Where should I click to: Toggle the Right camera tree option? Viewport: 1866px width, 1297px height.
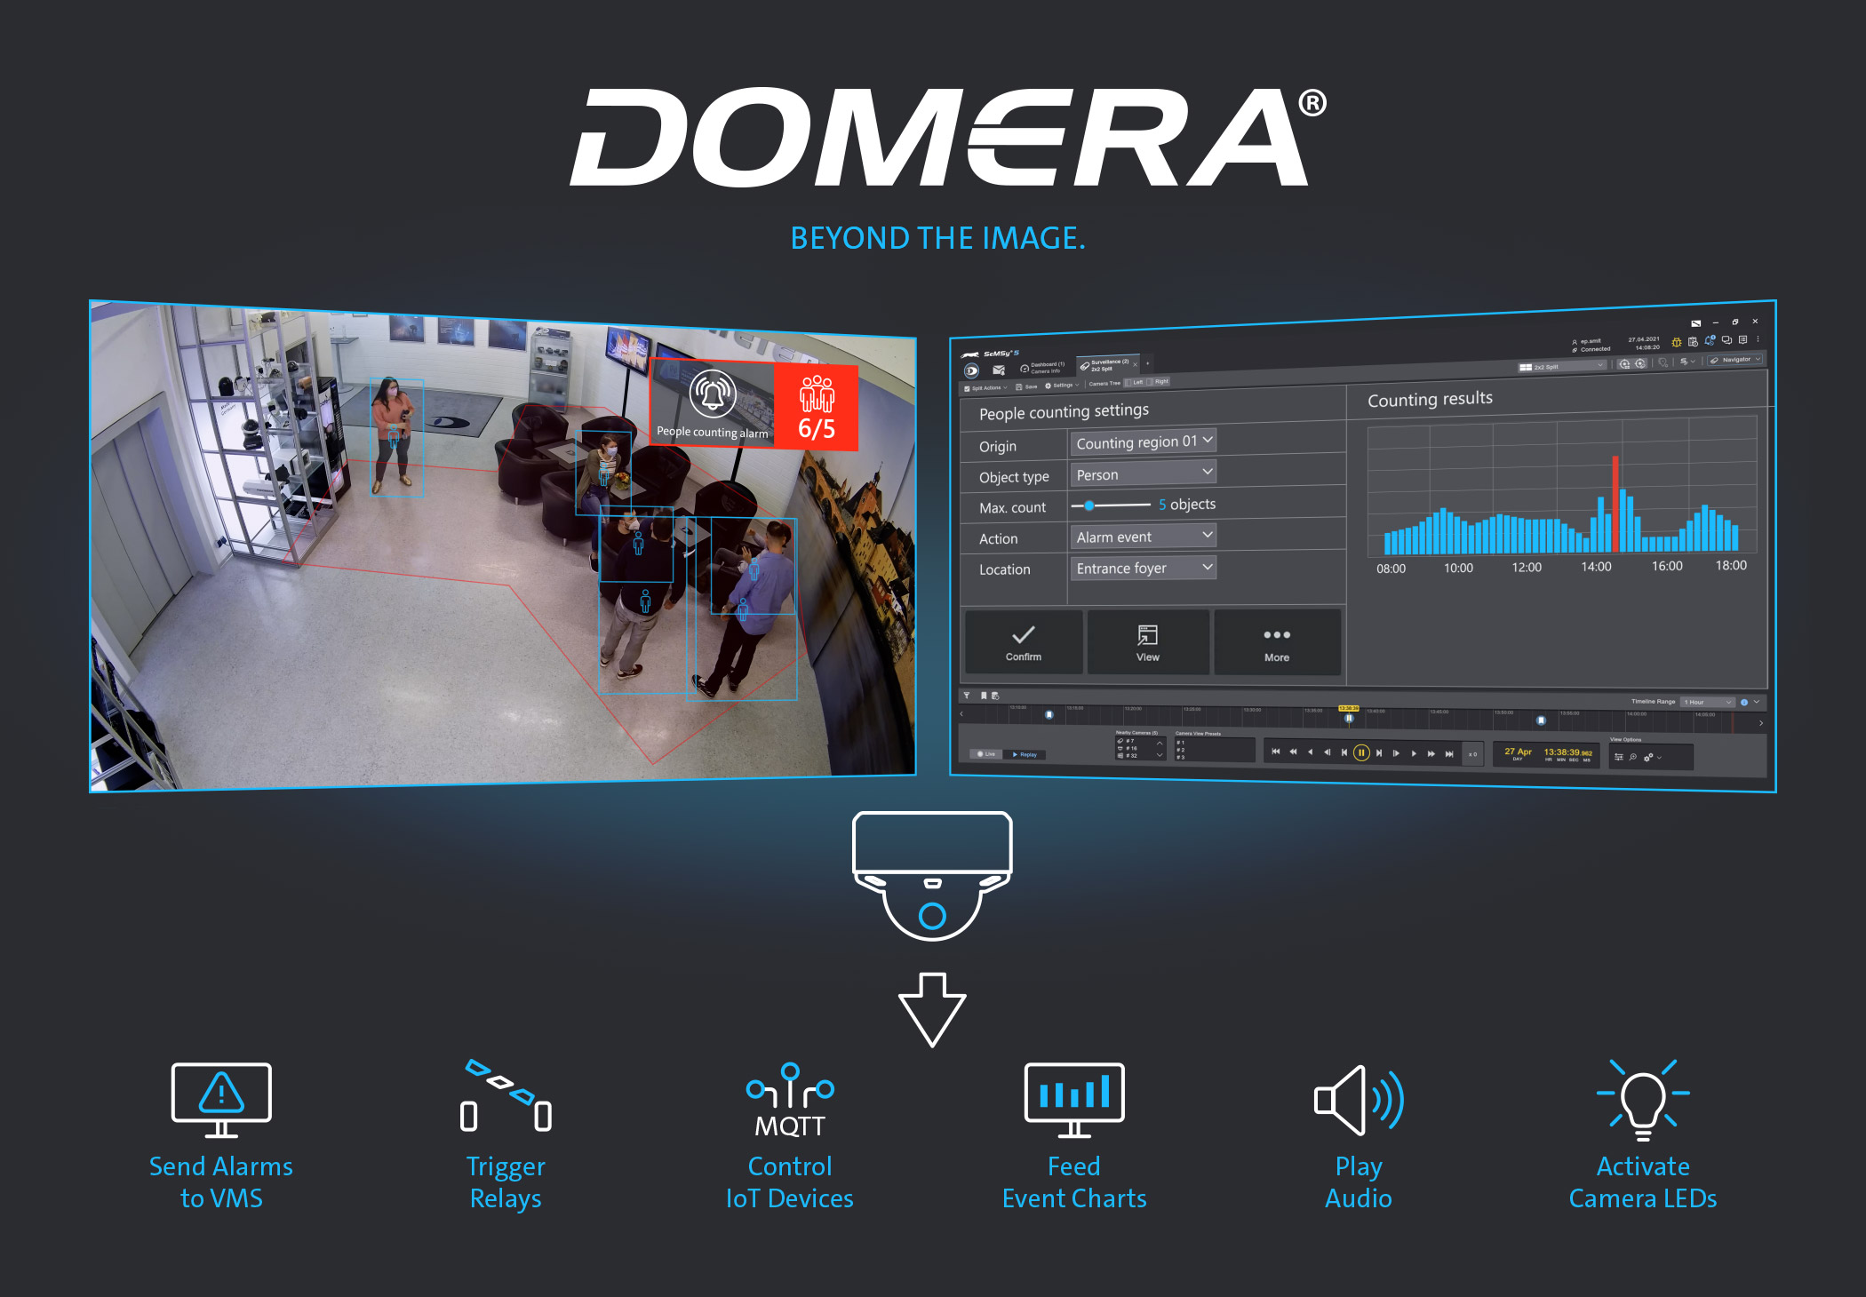[x=1158, y=381]
